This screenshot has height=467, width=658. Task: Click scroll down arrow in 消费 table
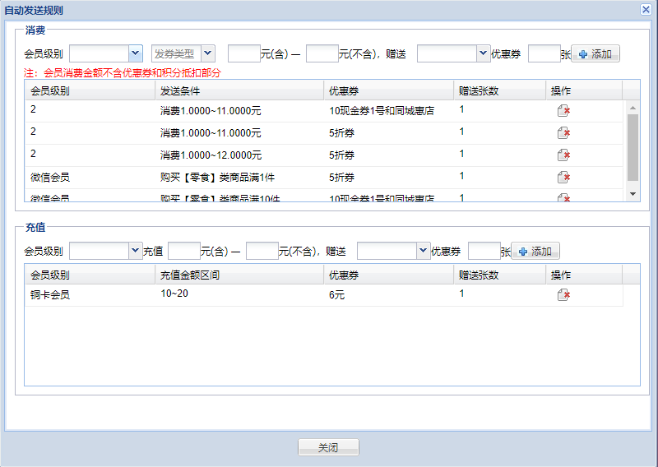(633, 193)
